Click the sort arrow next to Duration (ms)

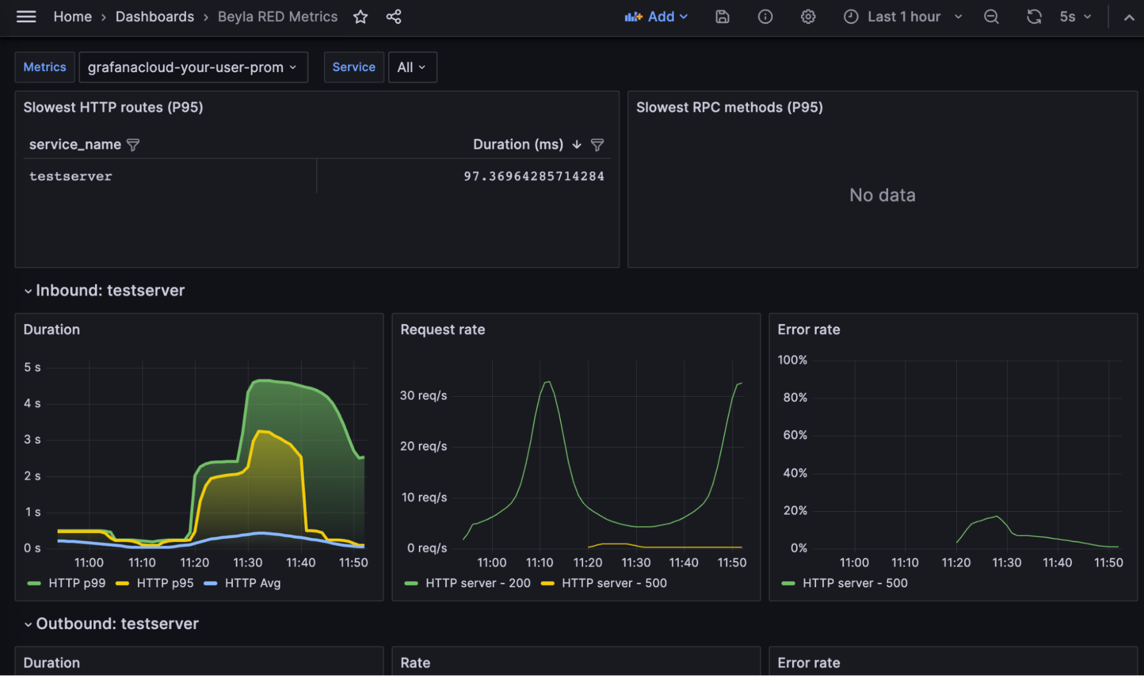pos(576,145)
